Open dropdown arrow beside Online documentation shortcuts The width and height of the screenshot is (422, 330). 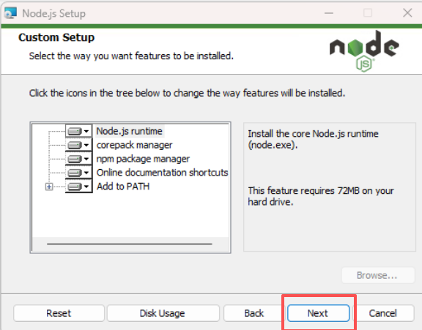coord(86,173)
